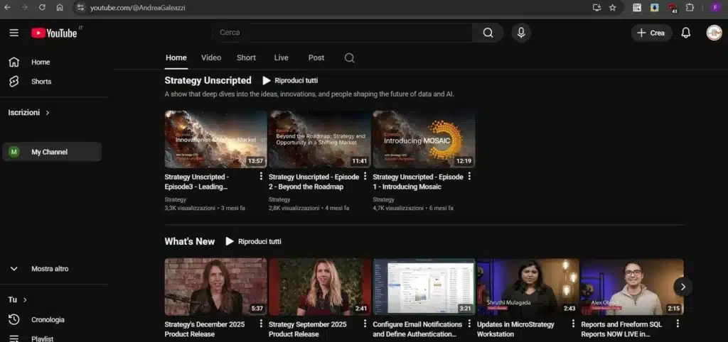This screenshot has width=728, height=342.
Task: Click the YouTube logo
Action: tap(54, 33)
